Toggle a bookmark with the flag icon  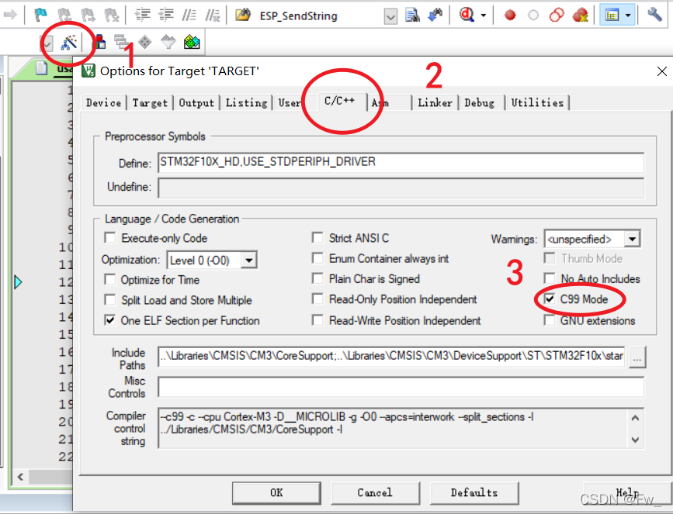[x=40, y=12]
